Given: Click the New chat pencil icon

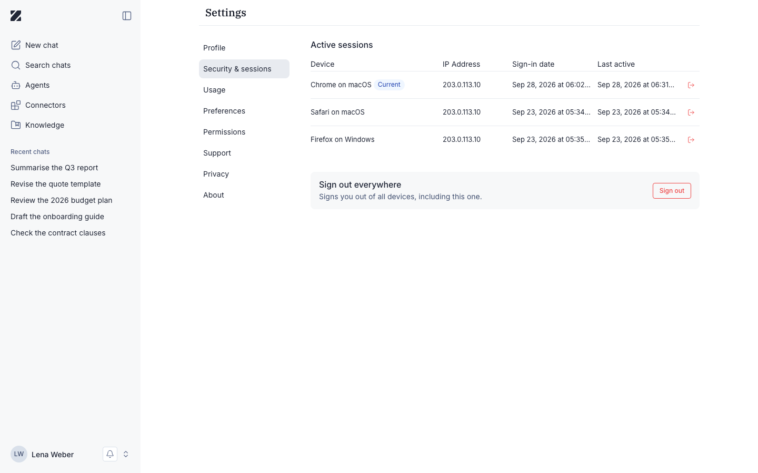Looking at the screenshot, I should pos(16,45).
